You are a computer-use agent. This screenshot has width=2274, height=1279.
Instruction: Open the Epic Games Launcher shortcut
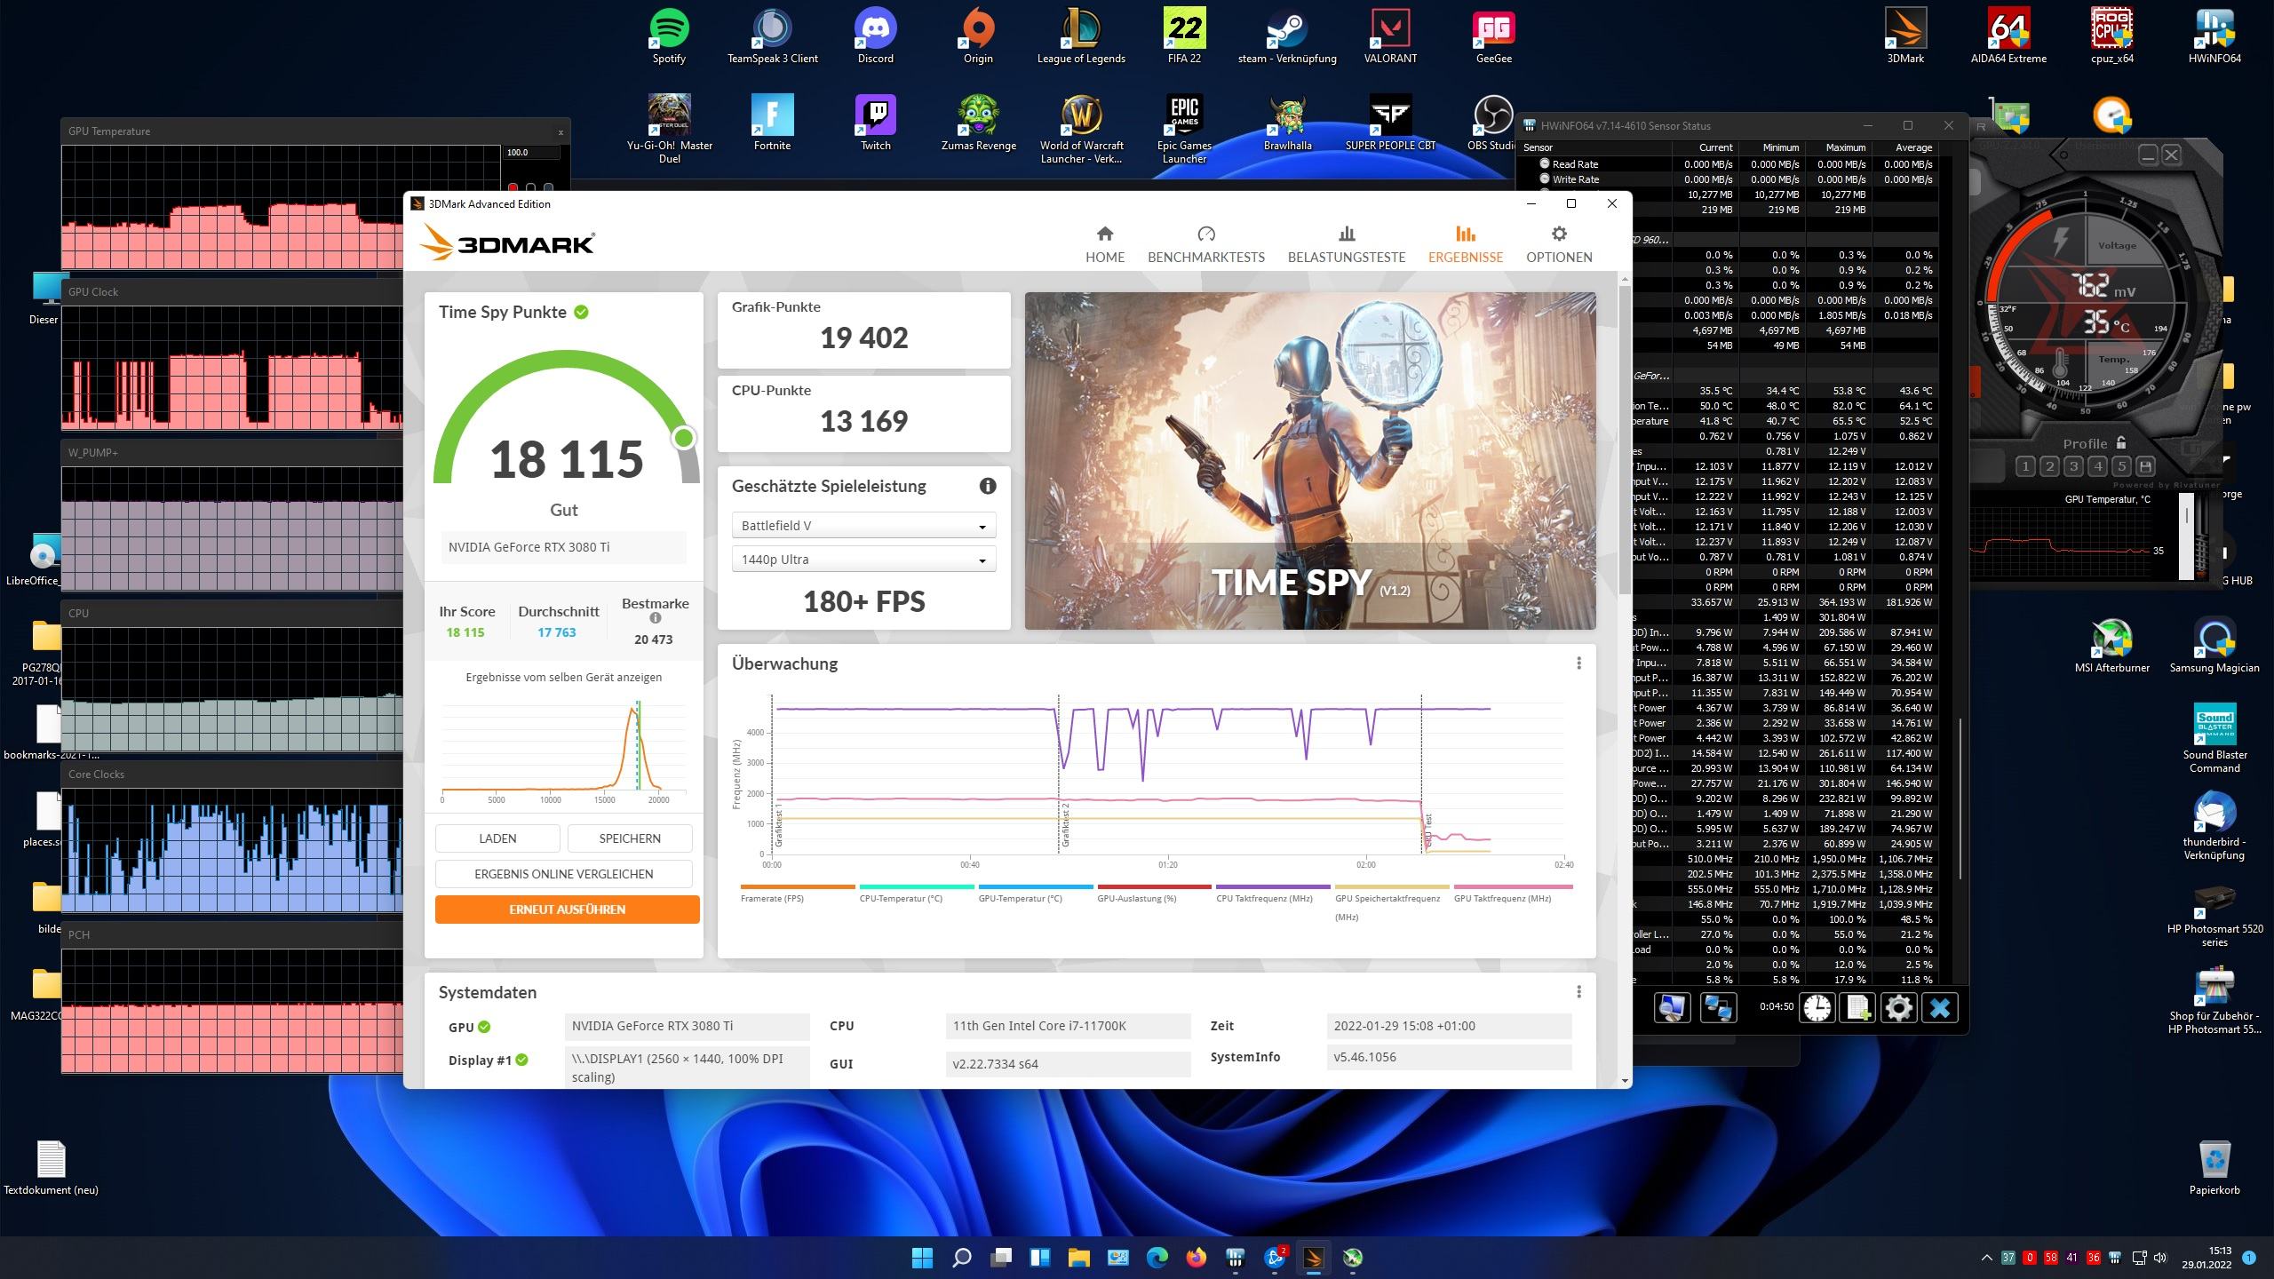click(1184, 130)
